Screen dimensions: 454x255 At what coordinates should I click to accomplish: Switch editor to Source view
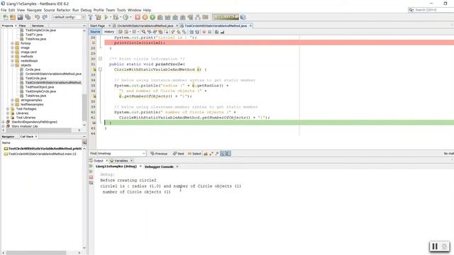(95, 32)
